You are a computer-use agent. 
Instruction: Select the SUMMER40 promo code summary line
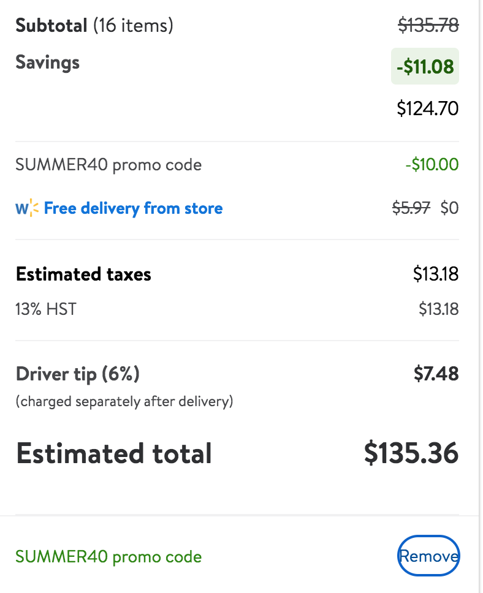coord(108,165)
